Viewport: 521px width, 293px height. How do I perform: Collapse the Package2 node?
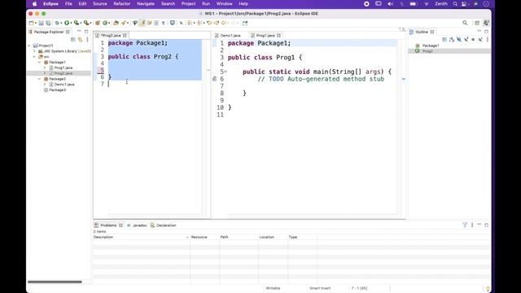[40, 79]
